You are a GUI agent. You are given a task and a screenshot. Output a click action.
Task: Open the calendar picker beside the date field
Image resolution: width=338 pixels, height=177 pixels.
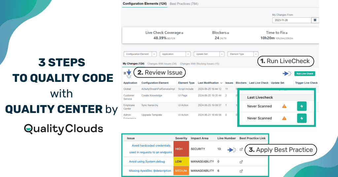(315, 20)
